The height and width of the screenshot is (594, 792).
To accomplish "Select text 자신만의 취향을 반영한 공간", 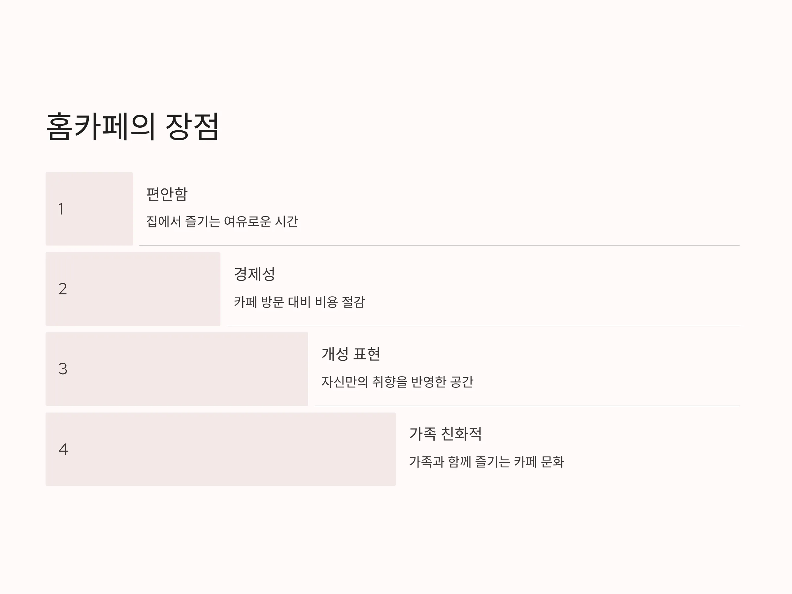I will [x=397, y=382].
